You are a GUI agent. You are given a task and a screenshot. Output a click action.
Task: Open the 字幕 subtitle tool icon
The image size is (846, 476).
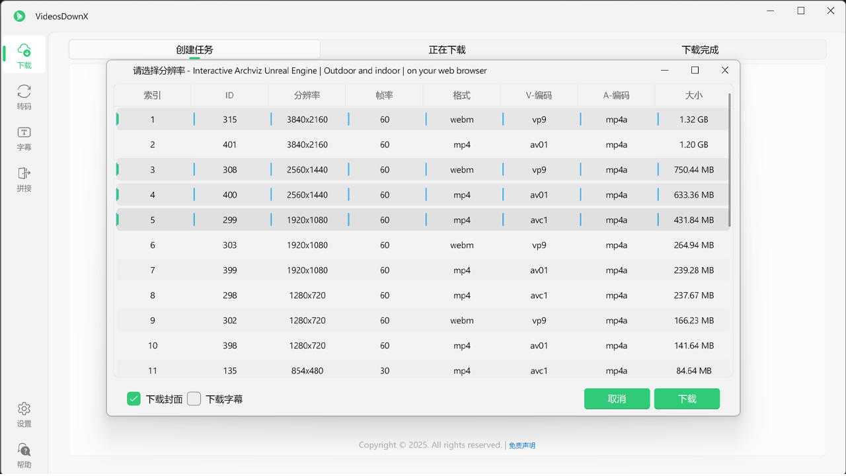(24, 132)
